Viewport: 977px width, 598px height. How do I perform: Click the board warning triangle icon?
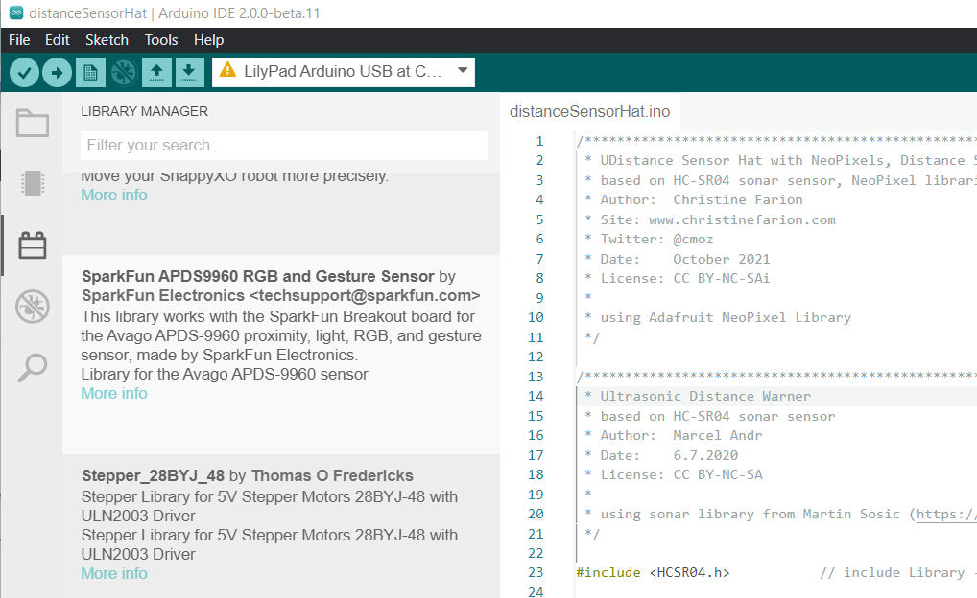pyautogui.click(x=228, y=70)
